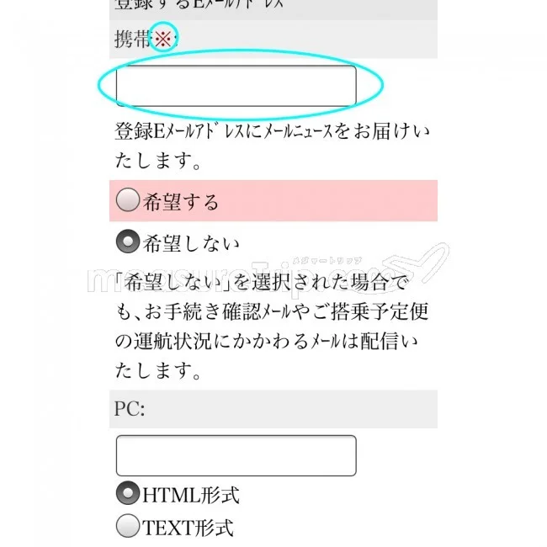The image size is (547, 547).
Task: Click the 携帯 field label
Action: (x=133, y=39)
